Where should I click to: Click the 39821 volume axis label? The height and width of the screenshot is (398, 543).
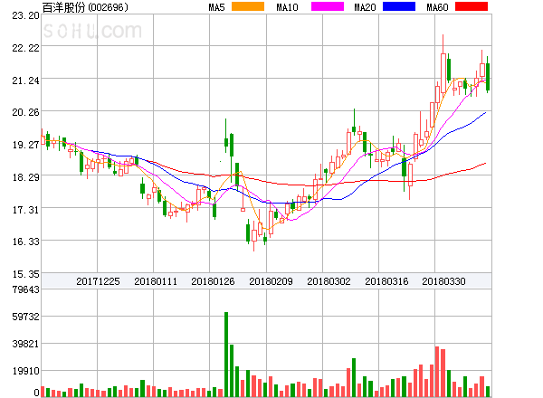tap(25, 344)
